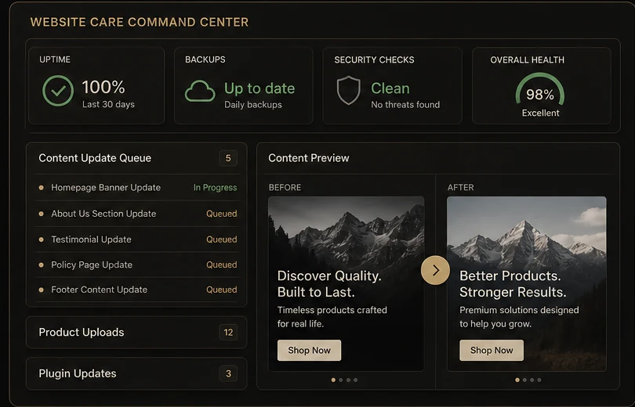Expand the Plugin Updates panel
This screenshot has width=635, height=407.
click(136, 373)
